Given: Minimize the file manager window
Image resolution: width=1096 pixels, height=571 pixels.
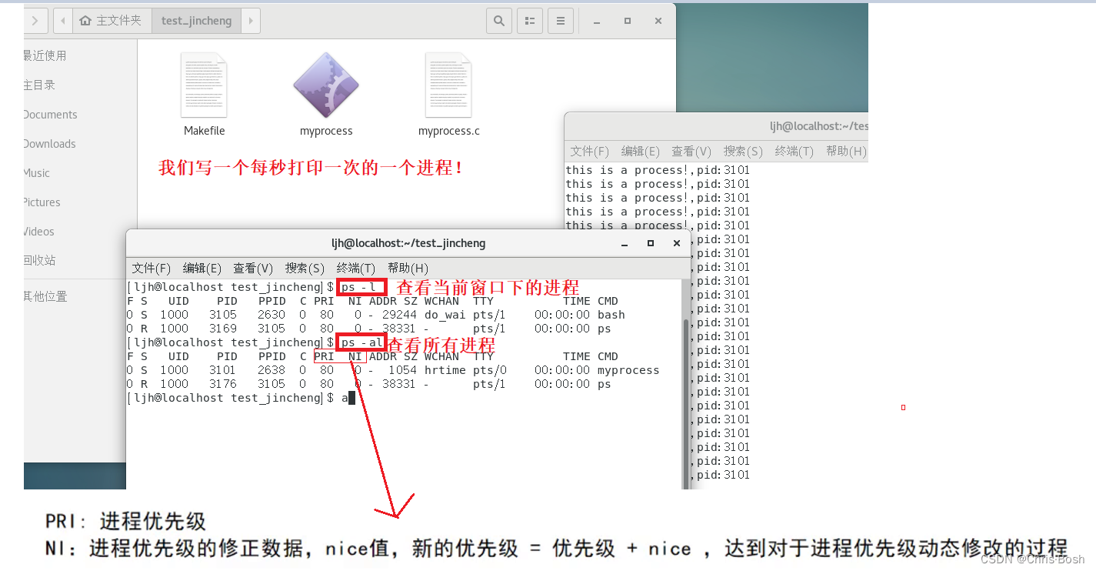Looking at the screenshot, I should pyautogui.click(x=597, y=22).
